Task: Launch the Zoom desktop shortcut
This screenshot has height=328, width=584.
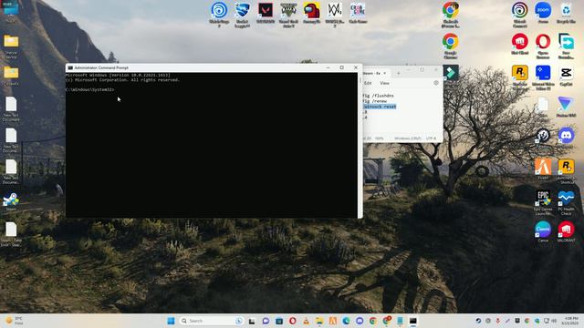Action: pyautogui.click(x=543, y=13)
